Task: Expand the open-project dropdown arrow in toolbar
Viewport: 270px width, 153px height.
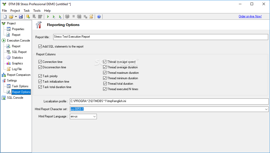Action: [x=16, y=17]
